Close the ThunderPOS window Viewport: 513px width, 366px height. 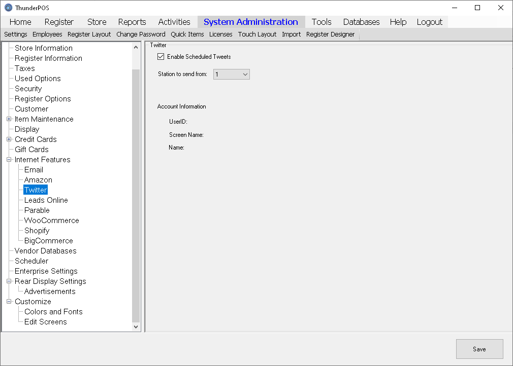[x=501, y=8]
